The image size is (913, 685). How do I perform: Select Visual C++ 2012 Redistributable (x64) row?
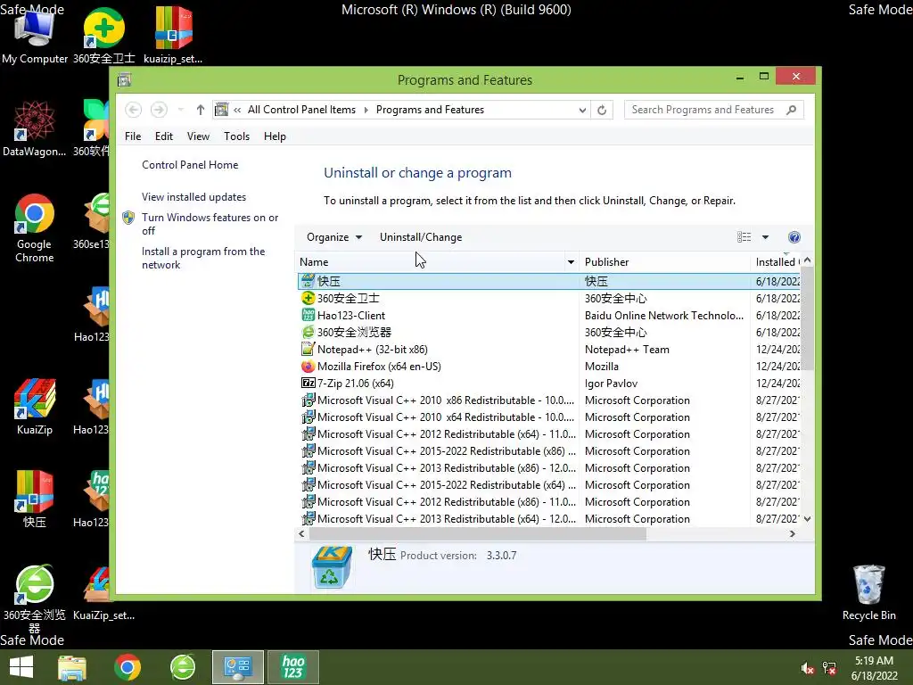click(x=548, y=434)
